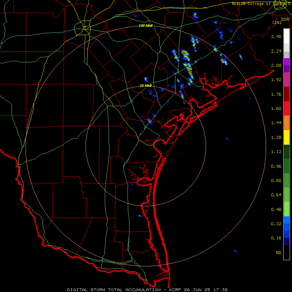Click the 1.60 legend value
This screenshot has width=292, height=292.
click(x=276, y=109)
